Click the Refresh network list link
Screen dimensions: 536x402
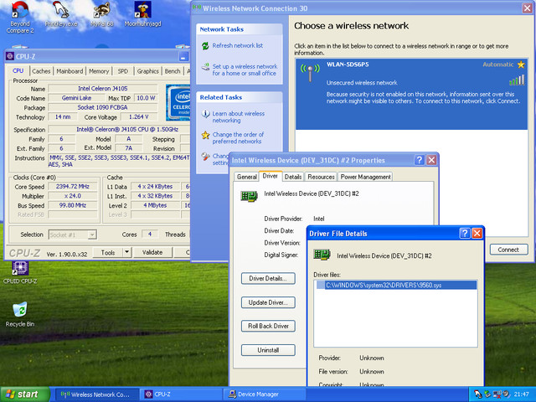(238, 45)
